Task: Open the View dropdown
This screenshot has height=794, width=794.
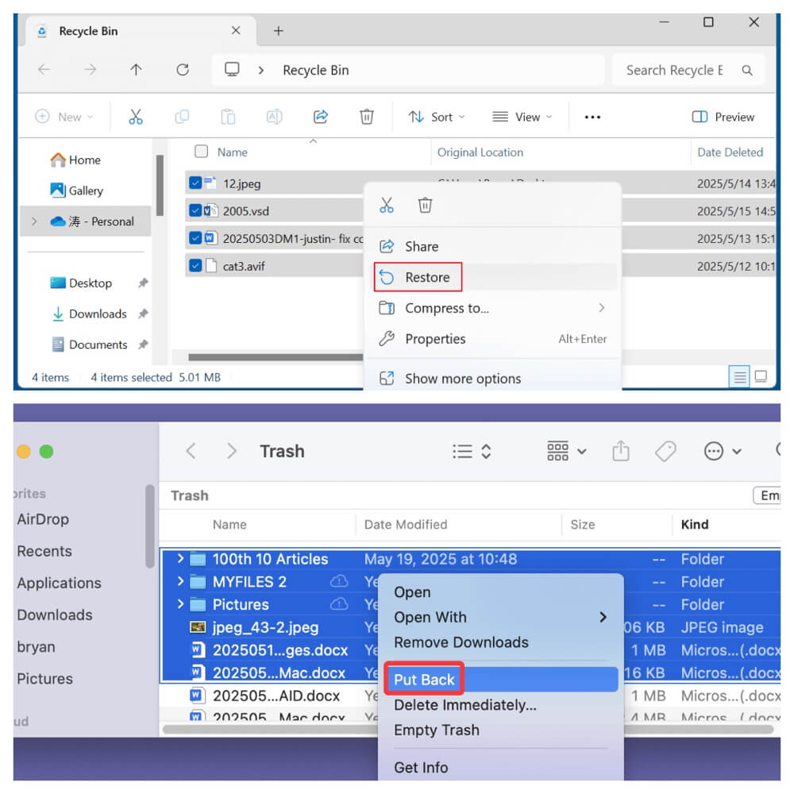Action: (522, 117)
